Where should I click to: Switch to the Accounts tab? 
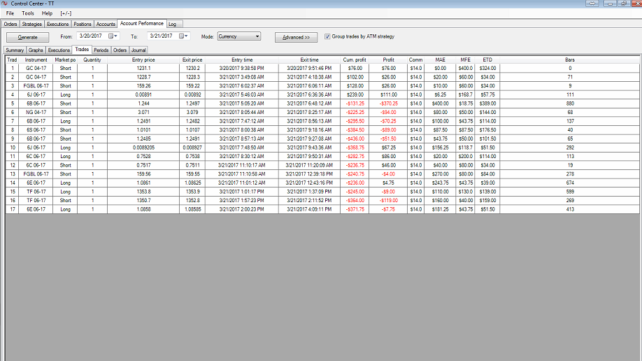[x=106, y=24]
